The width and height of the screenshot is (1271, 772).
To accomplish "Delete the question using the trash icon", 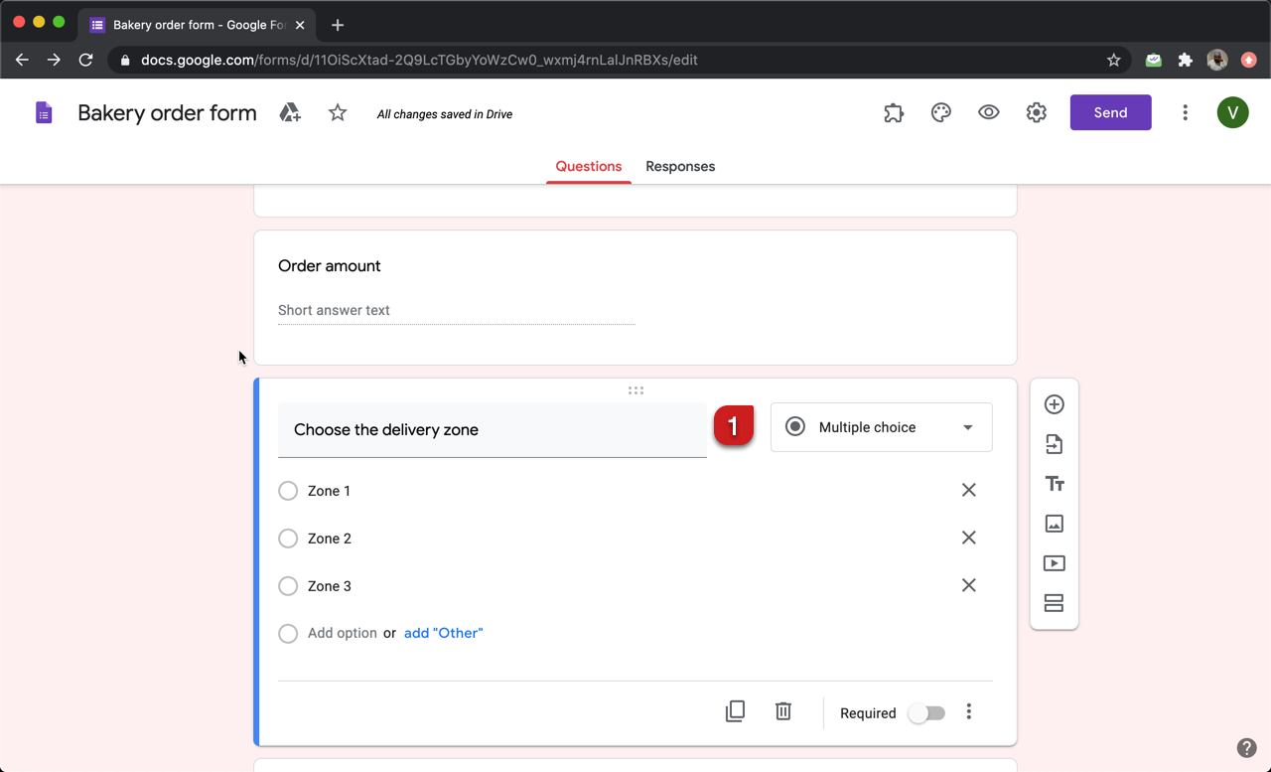I will pyautogui.click(x=782, y=710).
